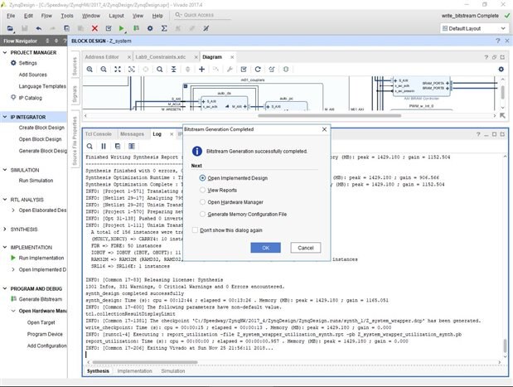The image size is (513, 387).
Task: Choose Generate Memory Configuration File option
Action: pyautogui.click(x=203, y=214)
